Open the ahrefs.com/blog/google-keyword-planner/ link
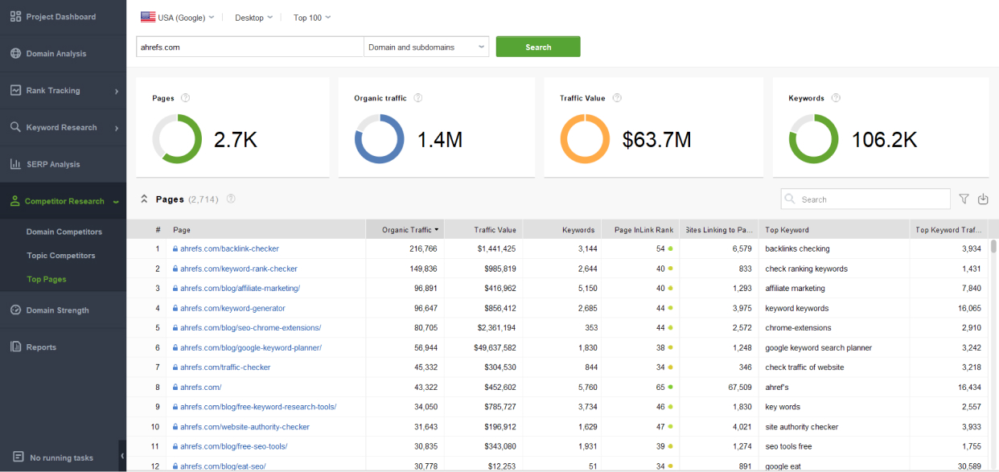The width and height of the screenshot is (999, 472). click(x=251, y=348)
